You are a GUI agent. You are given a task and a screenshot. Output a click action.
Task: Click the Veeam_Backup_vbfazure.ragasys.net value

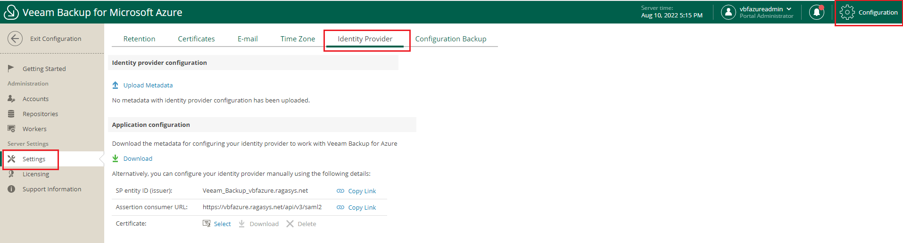[x=255, y=190]
